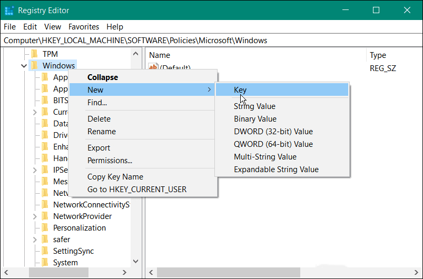Click Permissions... in the context menu
The image size is (423, 279).
[110, 161]
